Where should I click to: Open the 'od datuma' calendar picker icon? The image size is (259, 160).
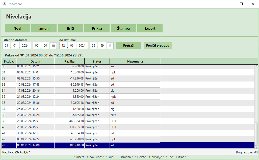[53, 46]
